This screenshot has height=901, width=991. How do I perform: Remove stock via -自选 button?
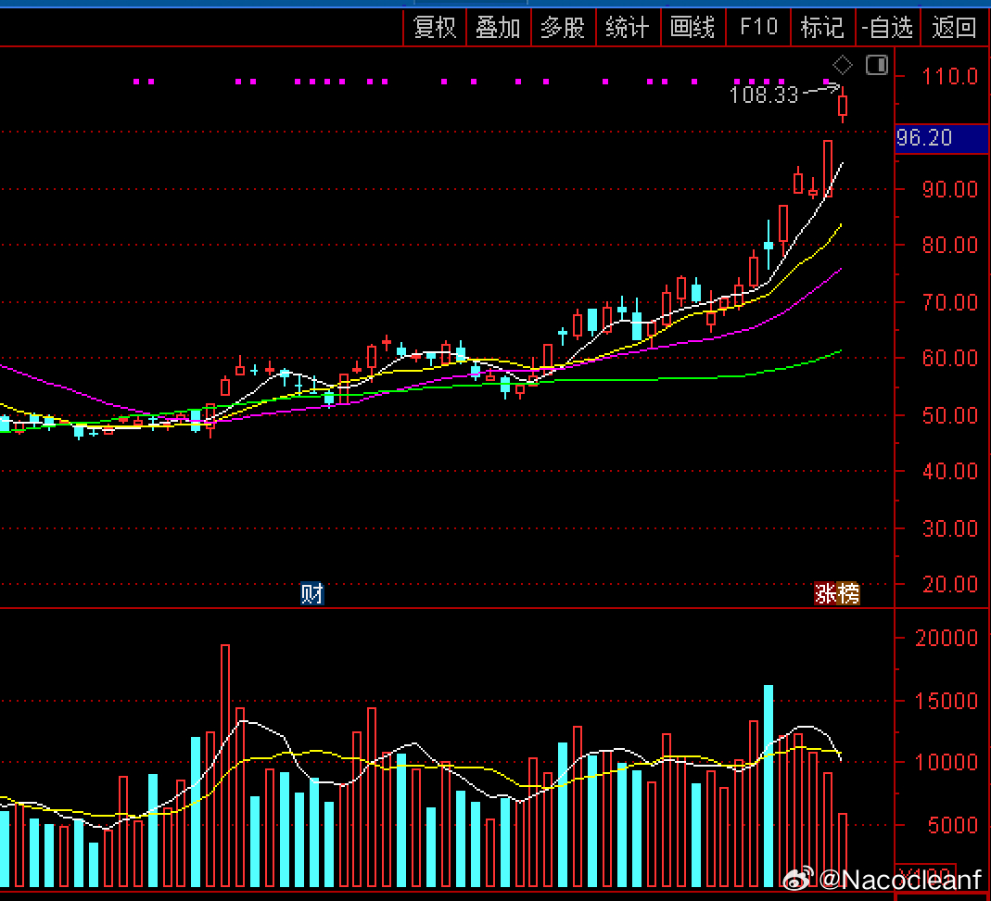click(888, 27)
